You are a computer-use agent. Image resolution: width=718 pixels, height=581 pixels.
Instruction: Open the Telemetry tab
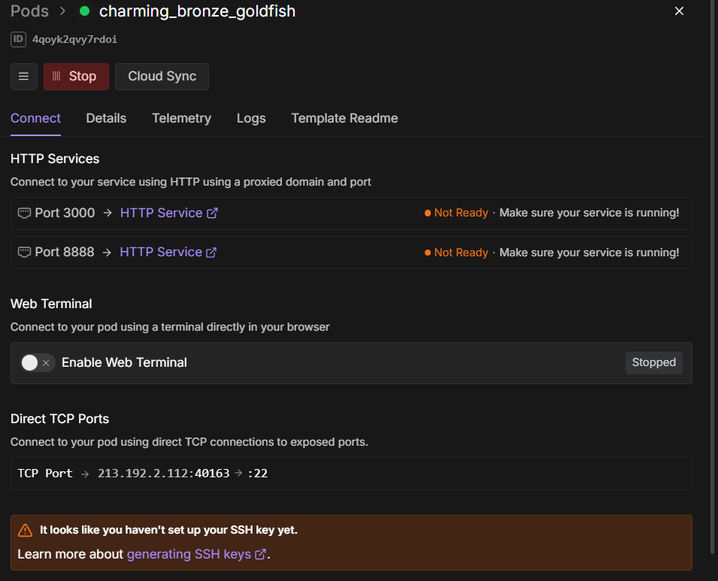point(181,119)
